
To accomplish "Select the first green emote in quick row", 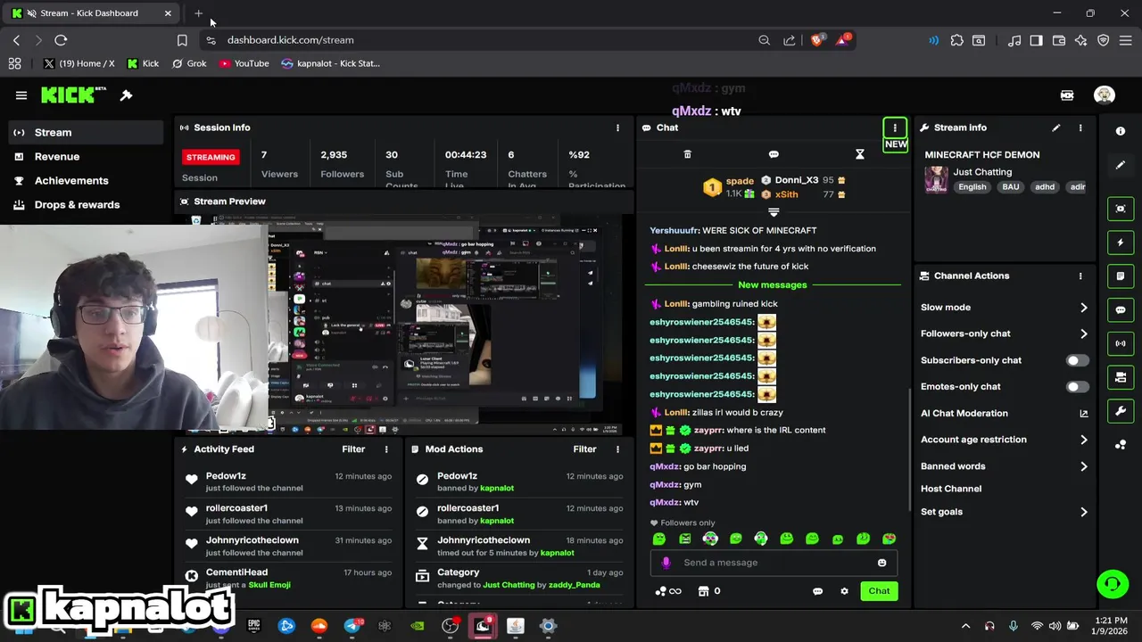I will pos(659,539).
